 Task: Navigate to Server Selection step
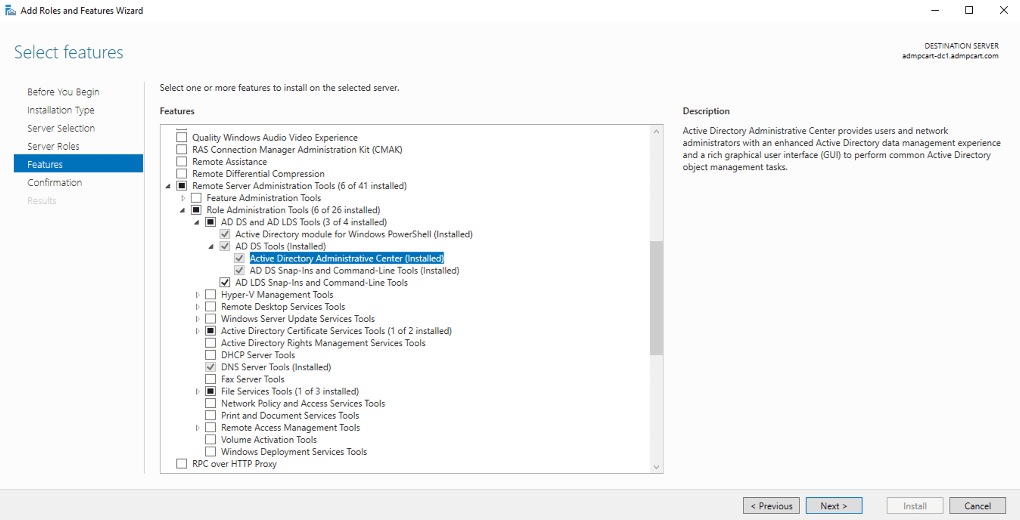coord(61,128)
